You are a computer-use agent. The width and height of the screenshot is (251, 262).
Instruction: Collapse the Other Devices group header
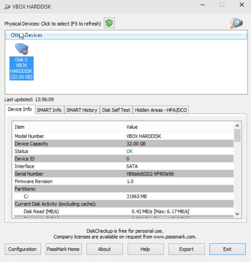pyautogui.click(x=126, y=35)
